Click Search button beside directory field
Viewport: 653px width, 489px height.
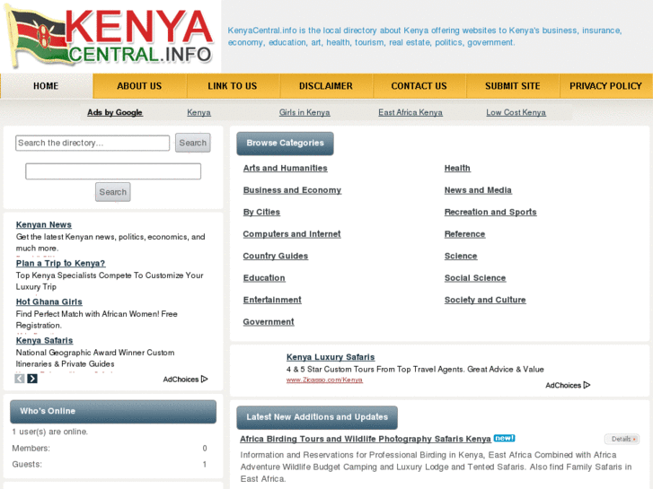193,143
